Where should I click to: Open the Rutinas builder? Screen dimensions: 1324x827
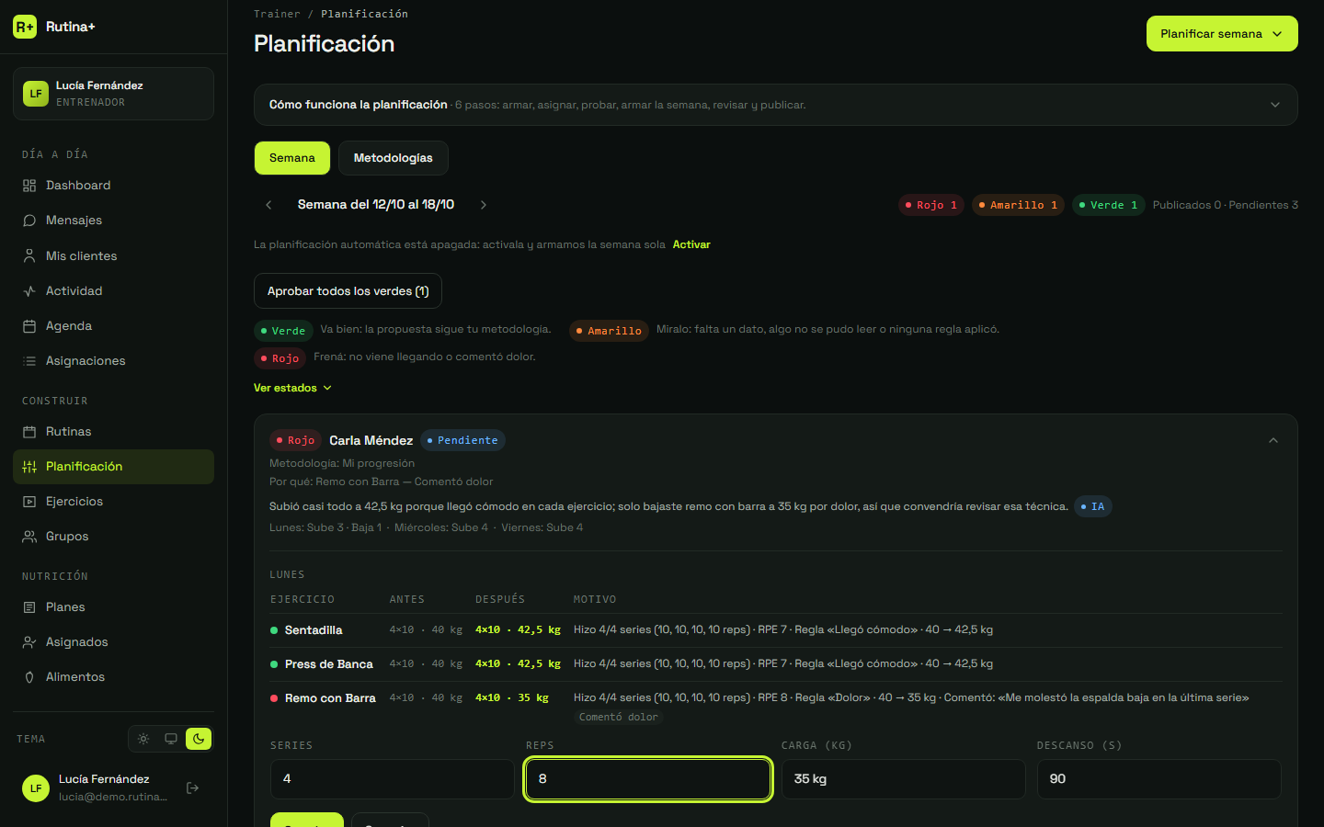click(x=113, y=432)
